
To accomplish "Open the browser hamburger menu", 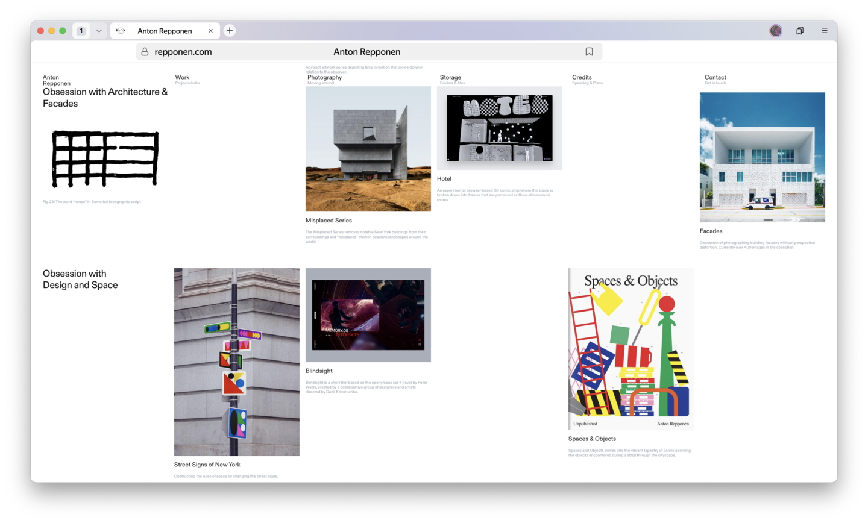I will [x=824, y=31].
